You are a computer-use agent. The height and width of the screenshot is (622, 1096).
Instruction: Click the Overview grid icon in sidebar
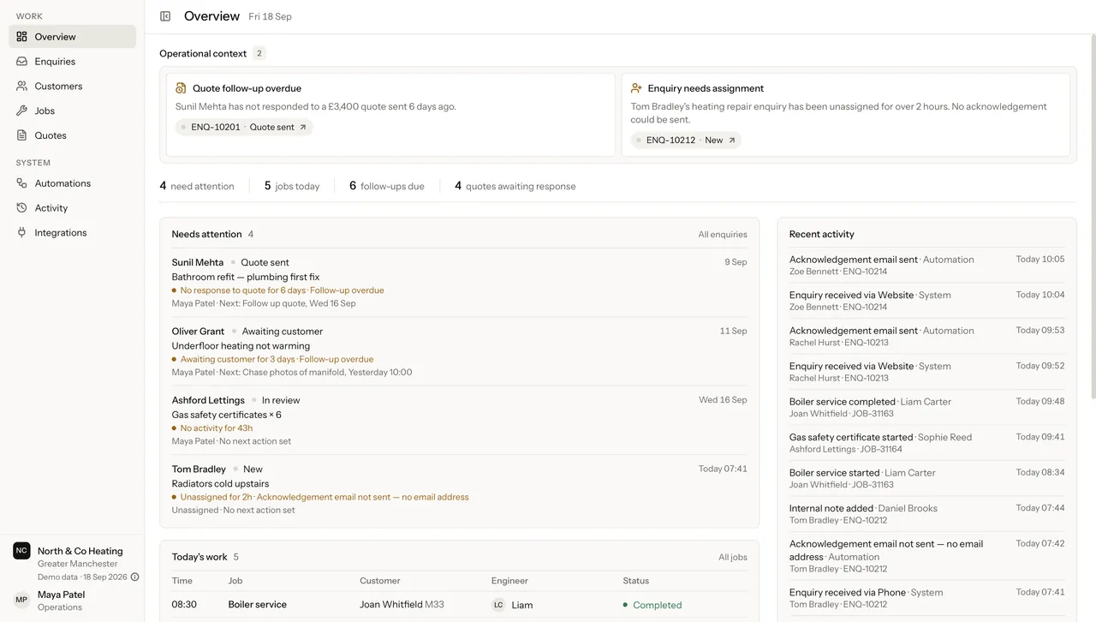[22, 37]
